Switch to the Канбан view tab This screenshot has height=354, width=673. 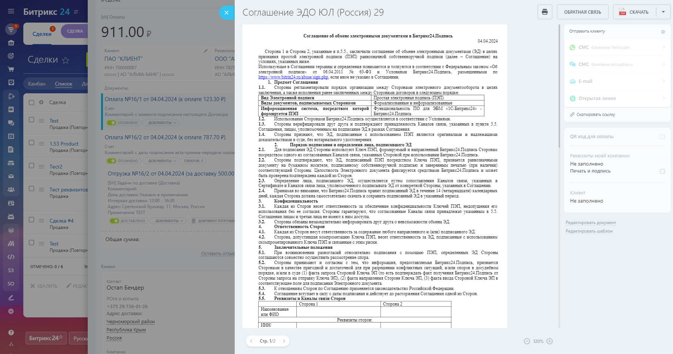click(x=37, y=84)
